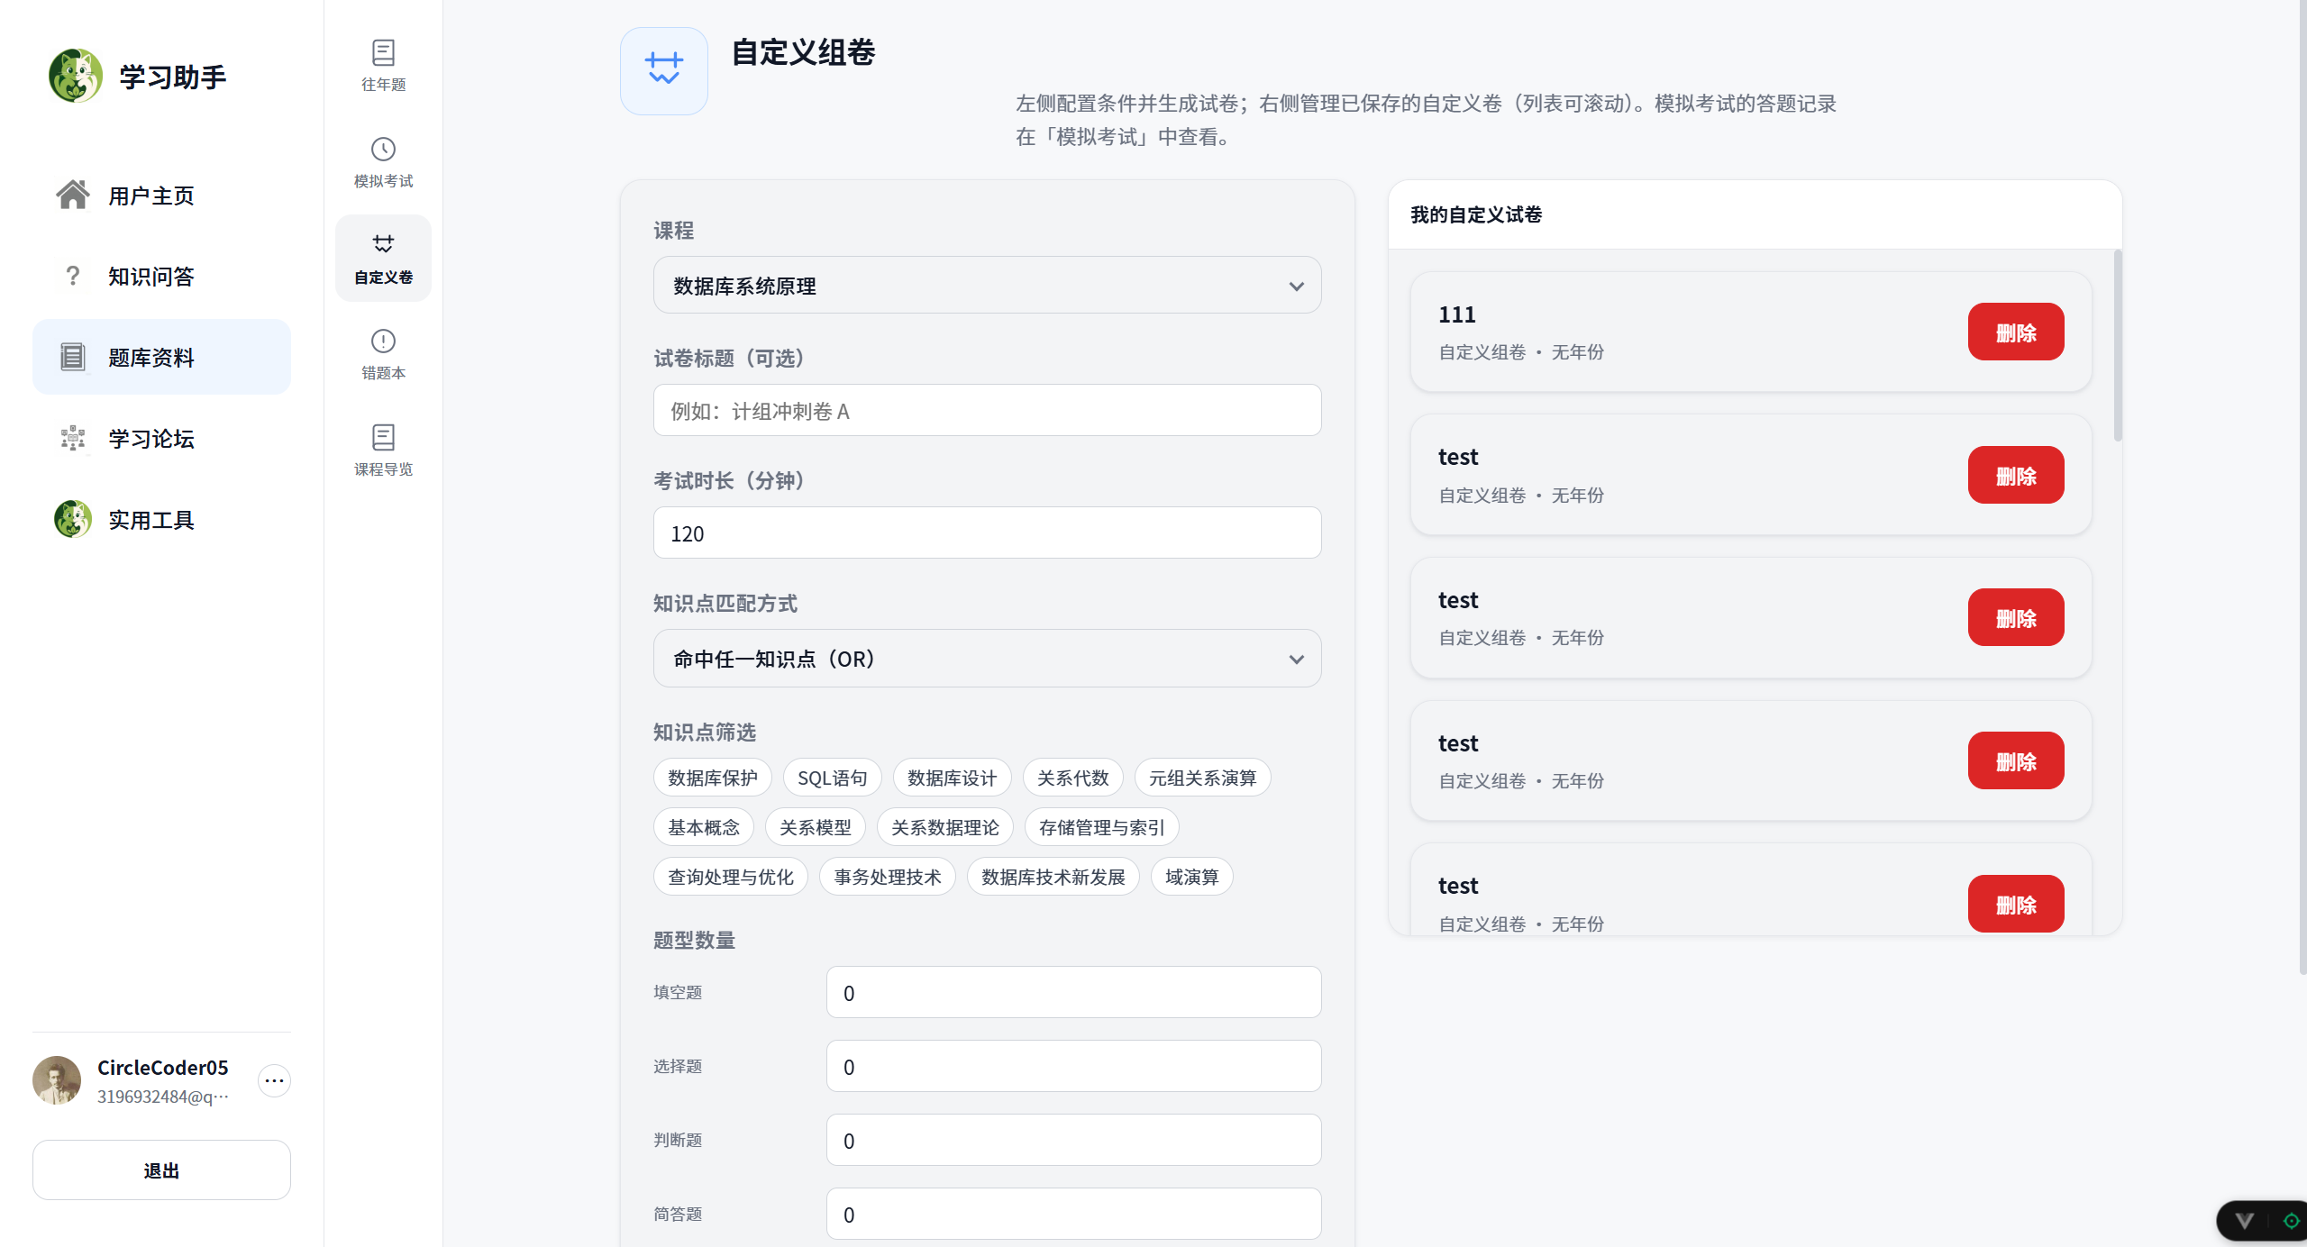Click the green target icon at bottom right
2307x1247 pixels.
(2292, 1222)
